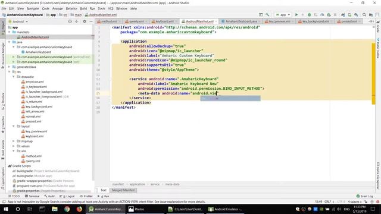381x214 pixels.
Task: Switch to the qwerty.xml editor tab
Action: pyautogui.click(x=136, y=21)
